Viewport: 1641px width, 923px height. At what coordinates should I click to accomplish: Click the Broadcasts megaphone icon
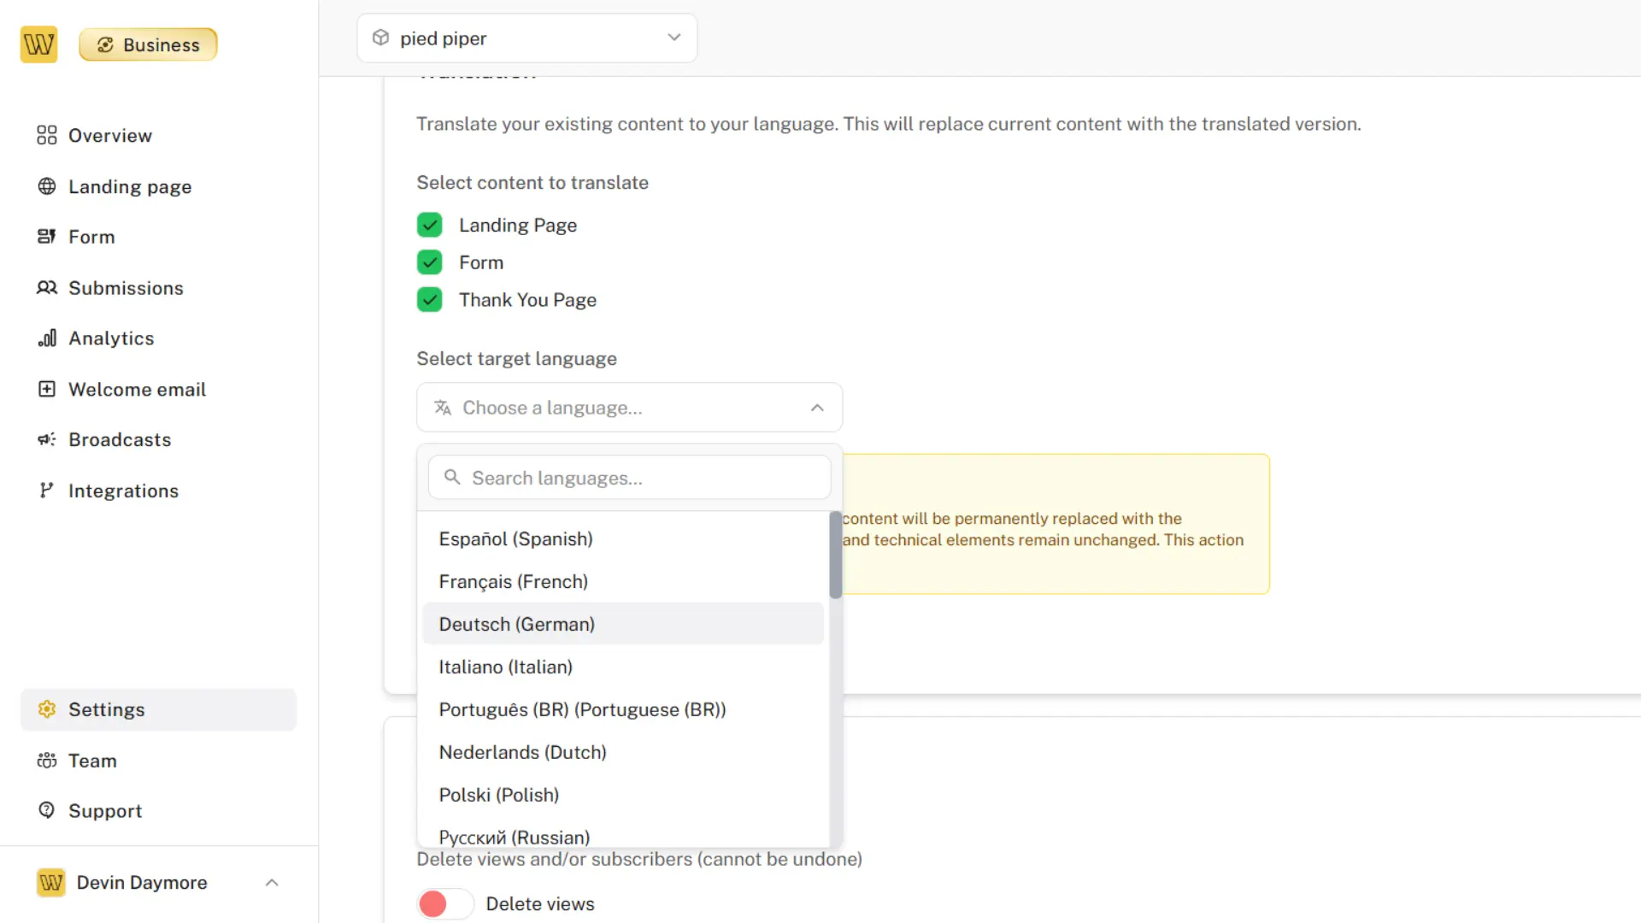pos(46,439)
